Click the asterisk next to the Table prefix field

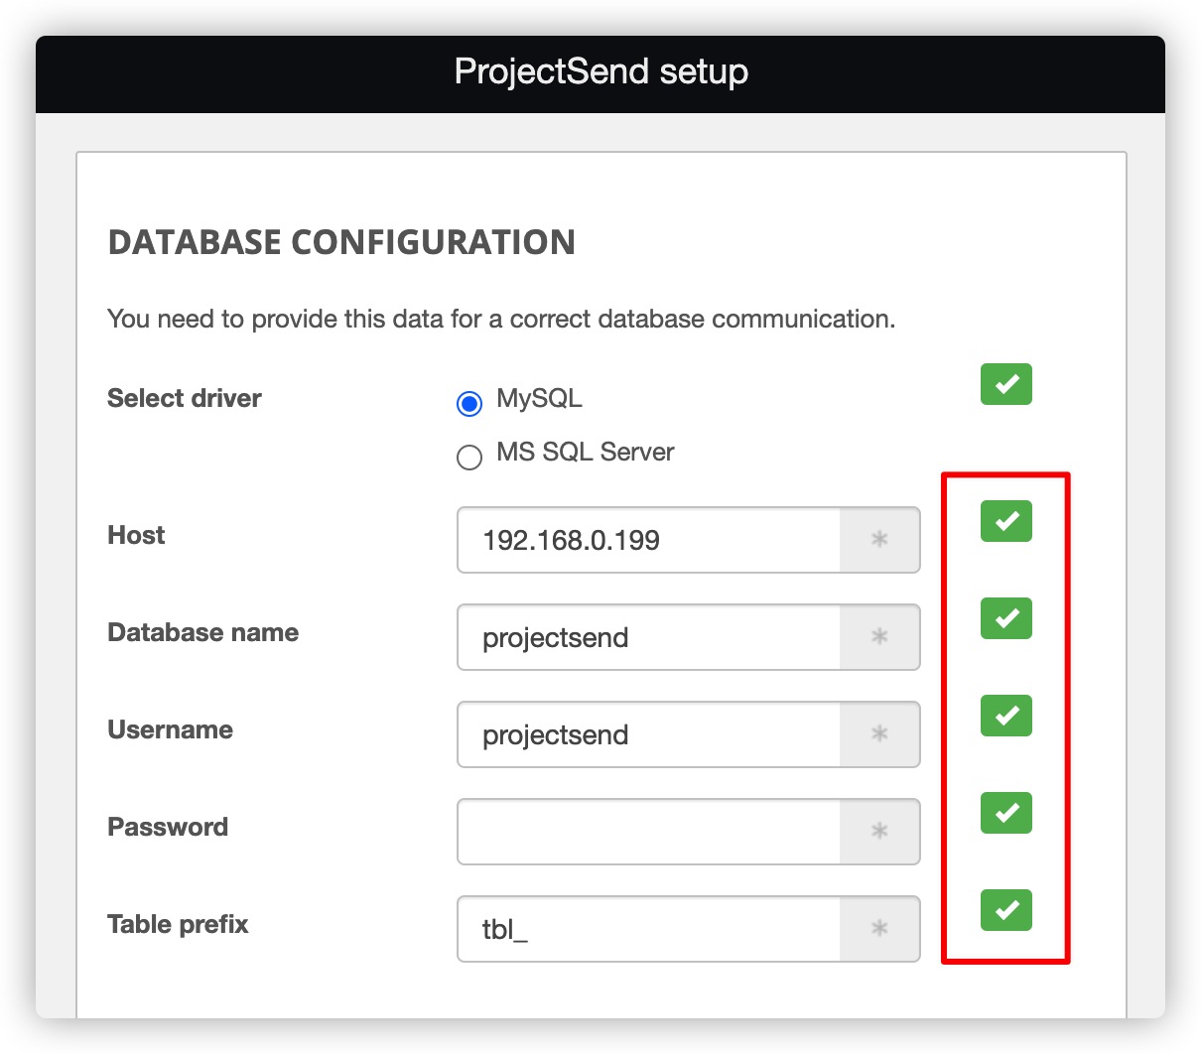tap(880, 929)
